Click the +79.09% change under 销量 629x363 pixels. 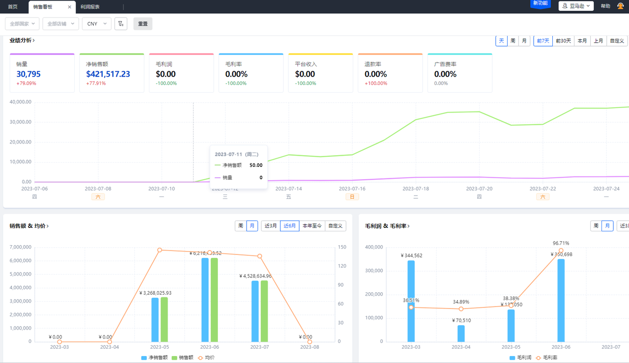click(26, 84)
